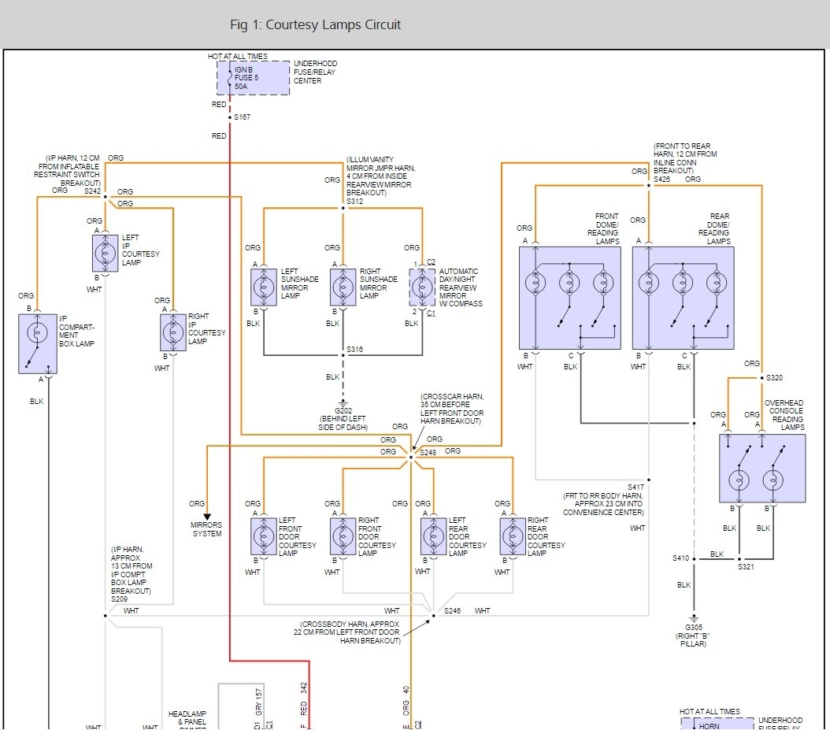Click the Overhead Console Reading Lamps block
Image resolution: width=830 pixels, height=734 pixels.
tap(761, 468)
